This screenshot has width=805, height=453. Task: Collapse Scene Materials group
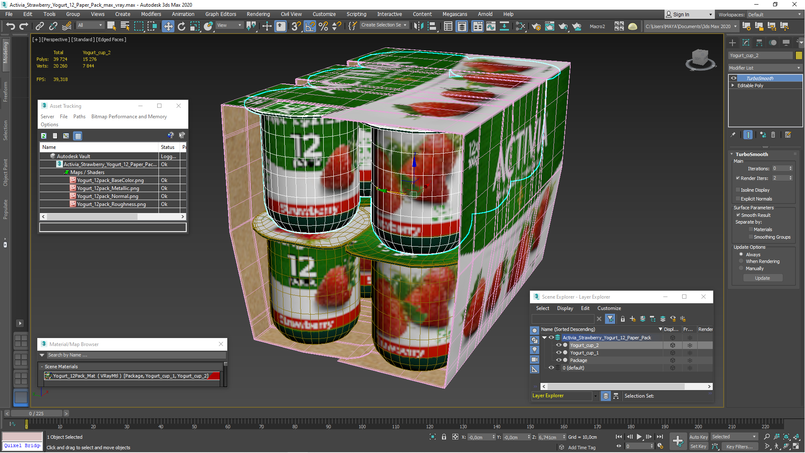[x=42, y=367]
